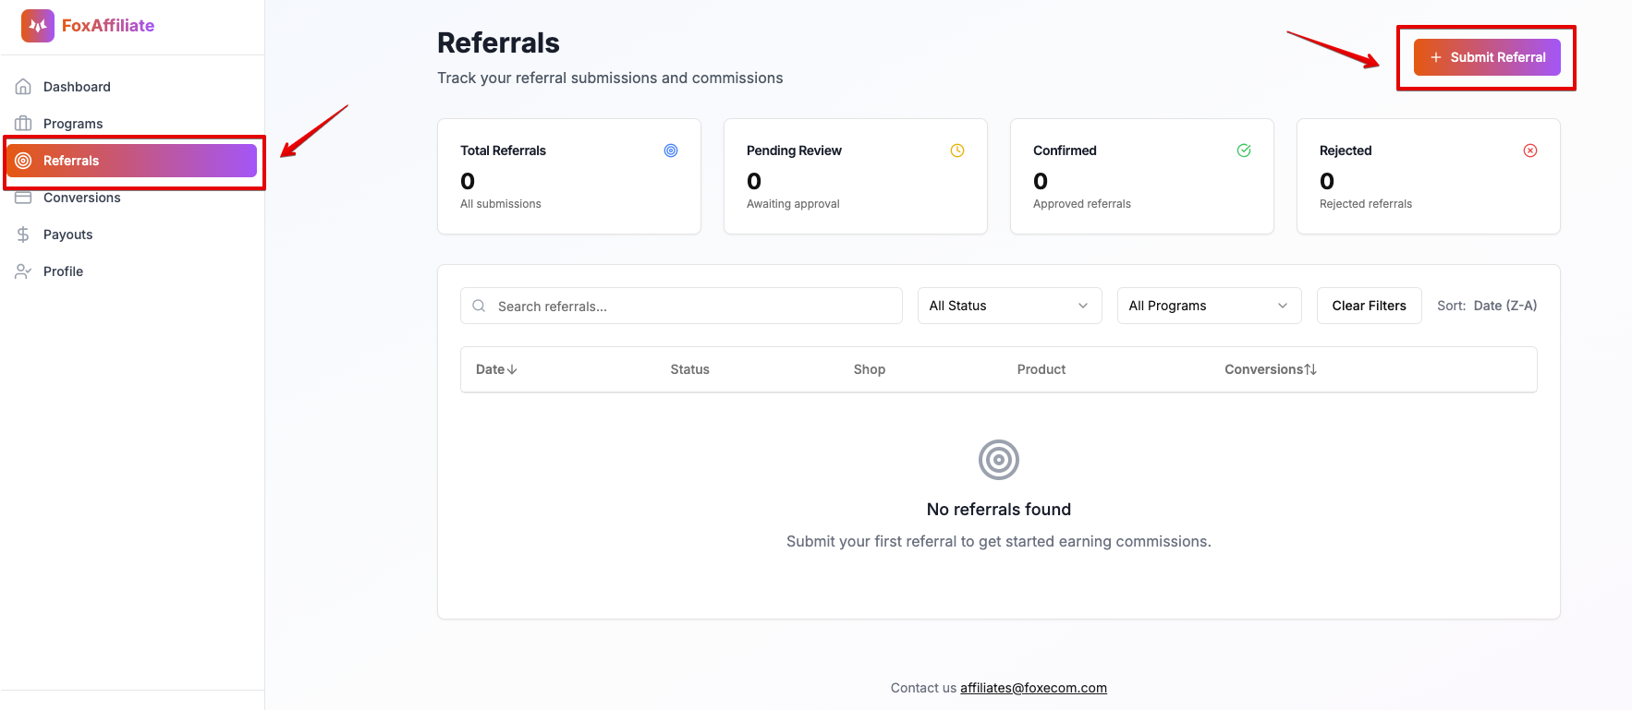This screenshot has height=710, width=1632.
Task: Click the Sort: Date (Z-A) label
Action: point(1487,306)
